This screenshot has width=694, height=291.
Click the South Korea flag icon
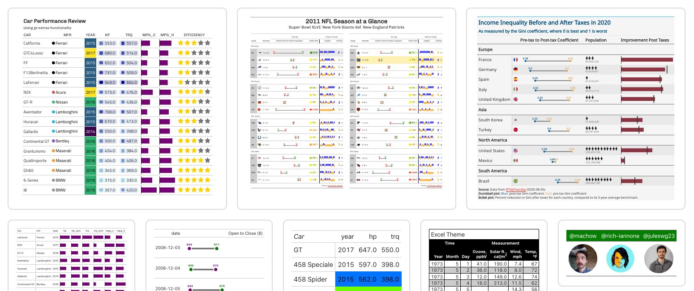[x=515, y=120]
